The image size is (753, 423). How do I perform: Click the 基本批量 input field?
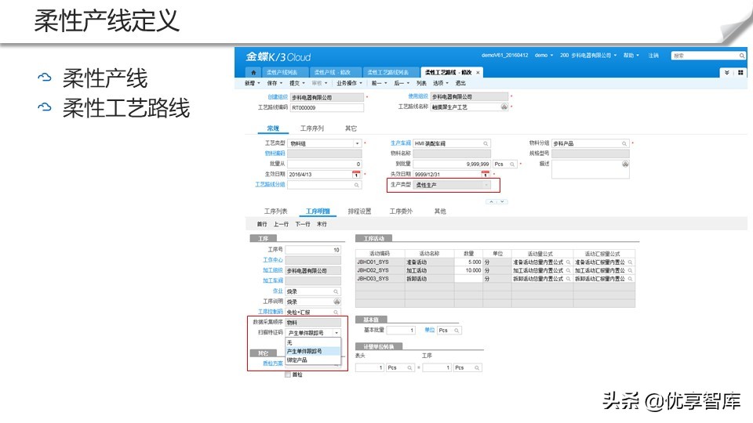401,331
